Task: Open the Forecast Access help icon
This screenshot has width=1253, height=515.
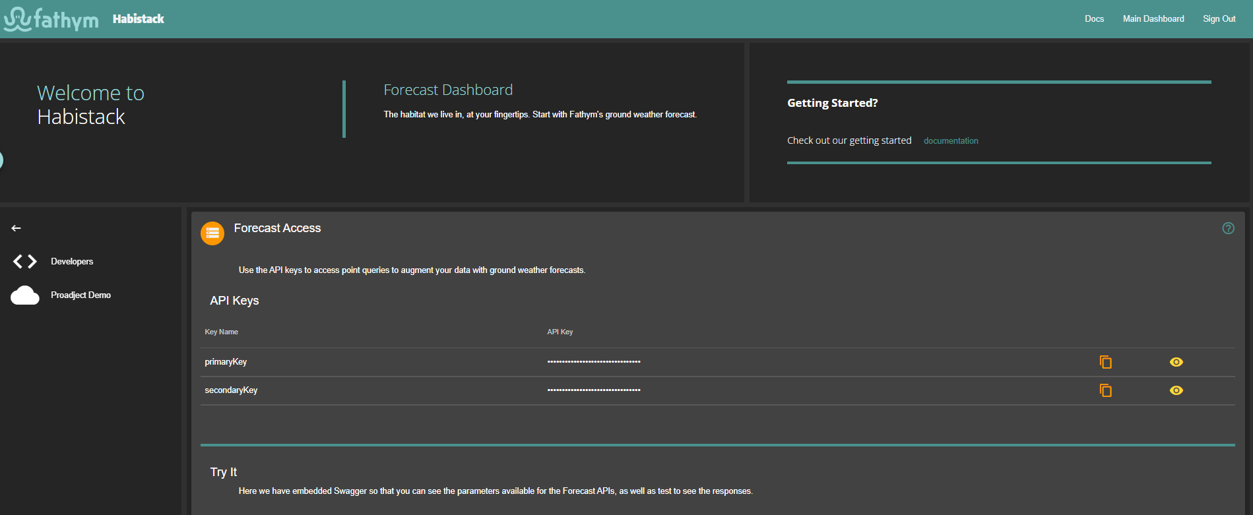Action: tap(1228, 228)
